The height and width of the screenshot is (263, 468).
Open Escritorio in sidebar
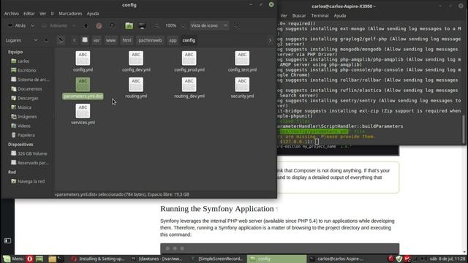[26, 70]
